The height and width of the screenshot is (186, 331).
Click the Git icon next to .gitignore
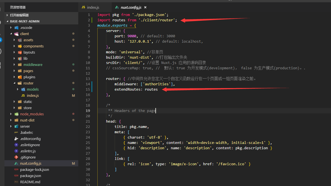pos(16,157)
